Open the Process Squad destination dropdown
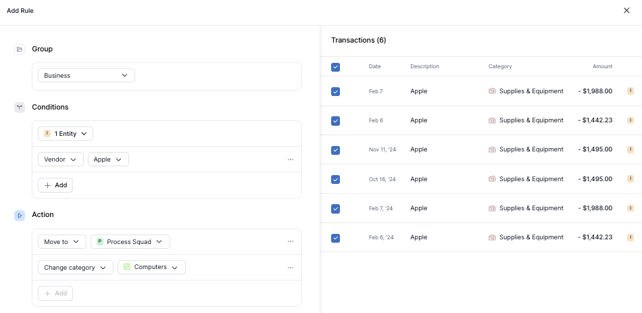Image resolution: width=642 pixels, height=313 pixels. 130,241
